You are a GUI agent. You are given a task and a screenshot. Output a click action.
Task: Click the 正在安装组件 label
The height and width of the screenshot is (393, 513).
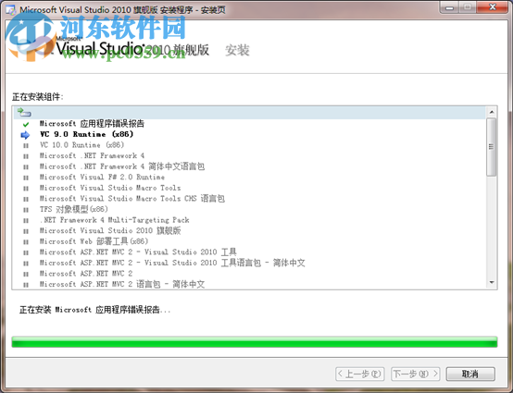click(x=38, y=97)
